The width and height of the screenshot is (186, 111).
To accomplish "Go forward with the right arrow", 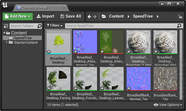I will [x=95, y=17].
